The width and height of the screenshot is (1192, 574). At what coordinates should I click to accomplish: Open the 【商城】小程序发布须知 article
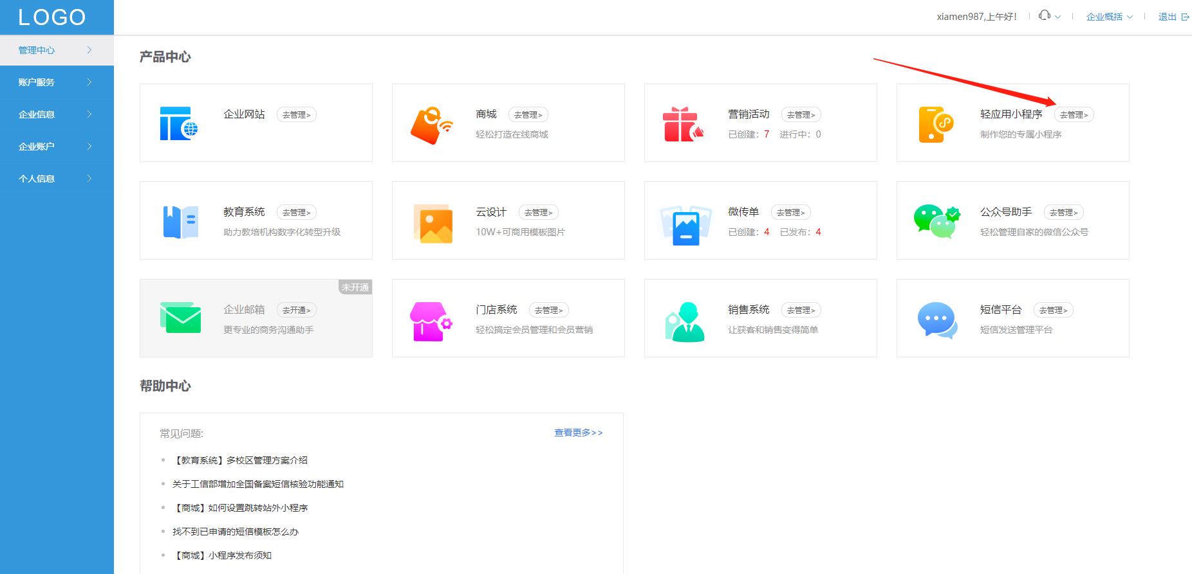pos(223,555)
